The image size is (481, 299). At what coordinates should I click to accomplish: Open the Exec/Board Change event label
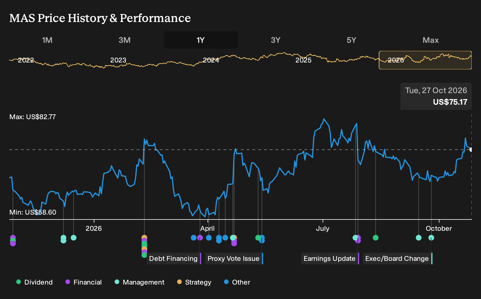(x=397, y=259)
